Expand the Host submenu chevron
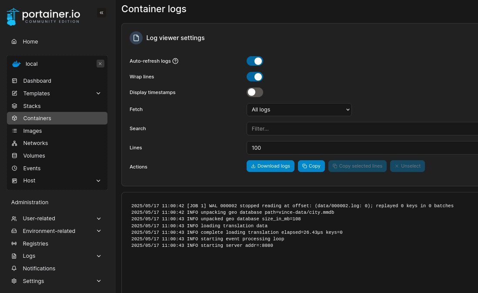The image size is (478, 293). 98,181
